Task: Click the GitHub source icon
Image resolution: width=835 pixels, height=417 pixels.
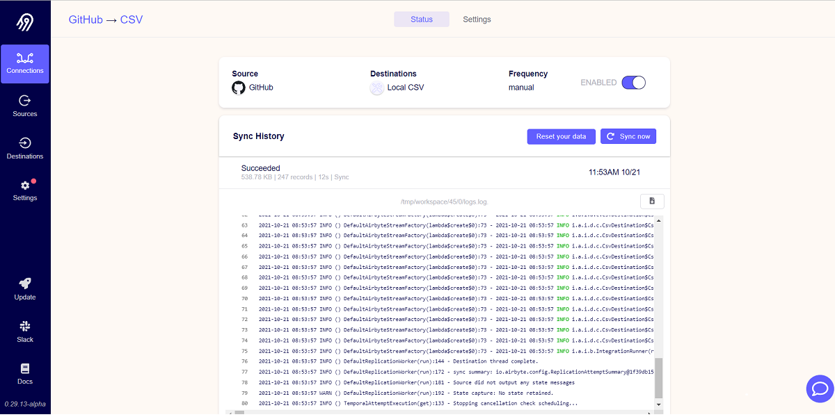Action: tap(239, 88)
